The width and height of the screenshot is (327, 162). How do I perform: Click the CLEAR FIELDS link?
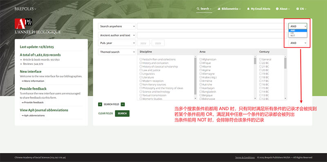(105, 113)
